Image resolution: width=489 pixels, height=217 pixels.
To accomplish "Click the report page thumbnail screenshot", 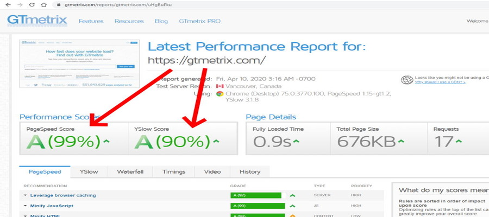I will (79, 63).
